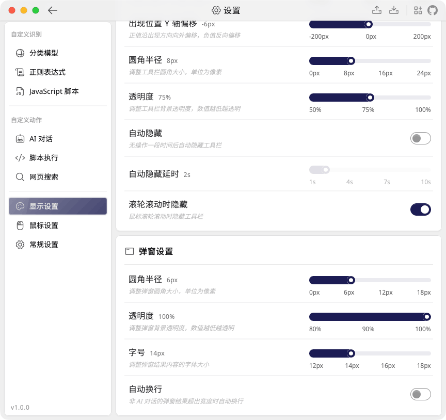Click the popup 透明度 100% slider handle
The image size is (446, 420).
(x=426, y=317)
